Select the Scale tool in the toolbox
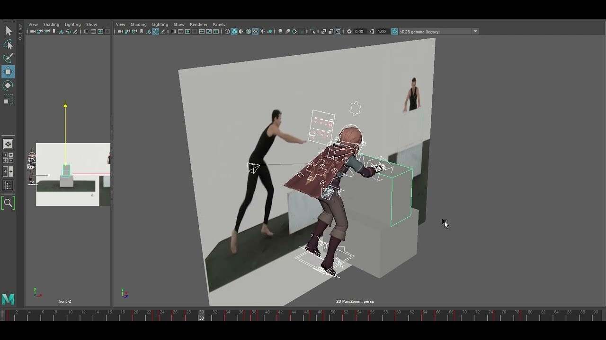The width and height of the screenshot is (606, 340). (x=8, y=100)
